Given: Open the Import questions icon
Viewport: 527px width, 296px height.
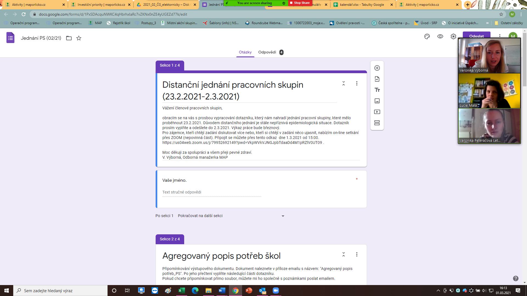Looking at the screenshot, I should coord(377,79).
